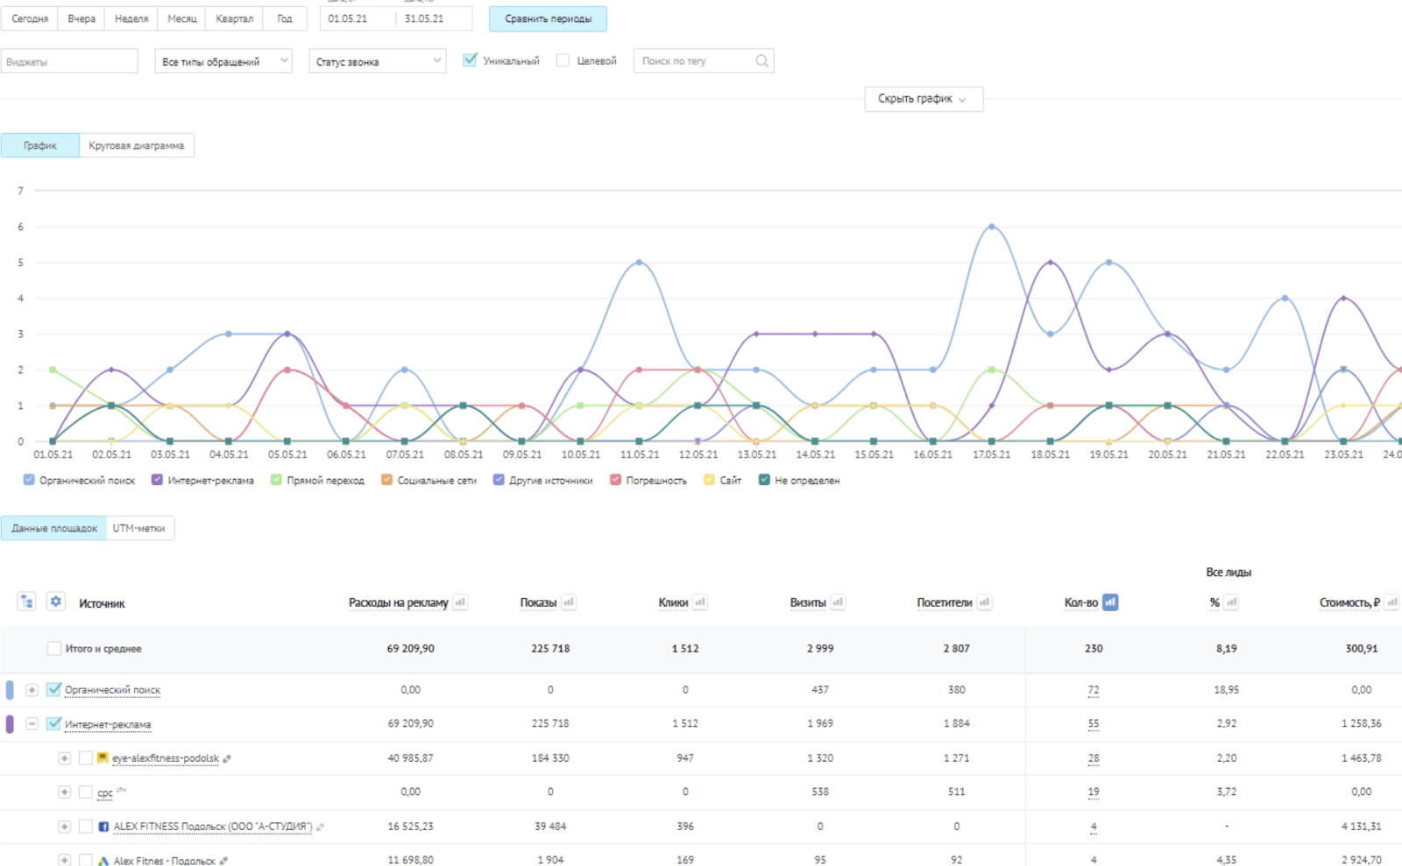
Task: Chart the '%' column via bar icon
Action: point(1231,602)
